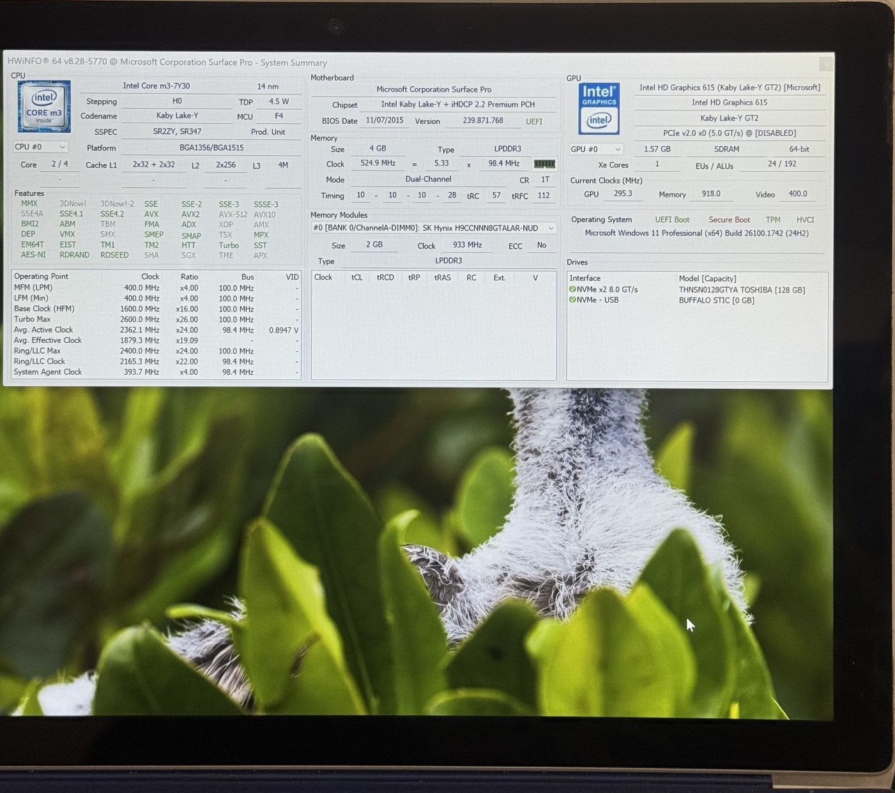Click the green check icon for NVMe x2 8.0 GT/s
Screen dimensions: 895x793
tap(572, 289)
